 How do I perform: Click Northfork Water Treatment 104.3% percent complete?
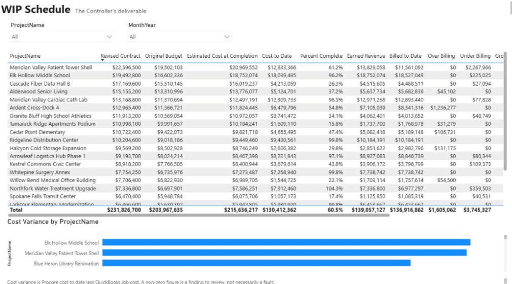(335, 188)
